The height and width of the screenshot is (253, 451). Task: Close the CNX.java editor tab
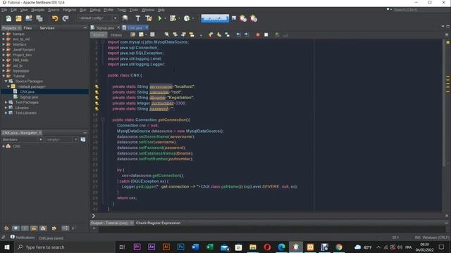147,27
